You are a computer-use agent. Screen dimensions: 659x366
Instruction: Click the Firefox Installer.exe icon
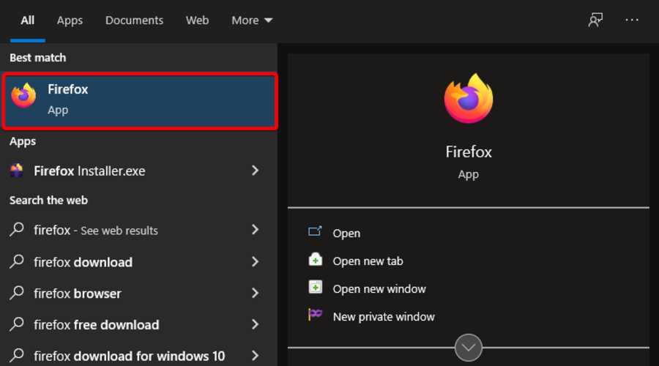(17, 171)
